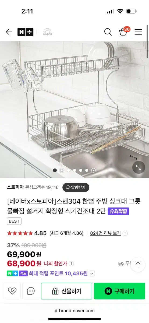Open the shopping cart with 36 items

point(124,31)
